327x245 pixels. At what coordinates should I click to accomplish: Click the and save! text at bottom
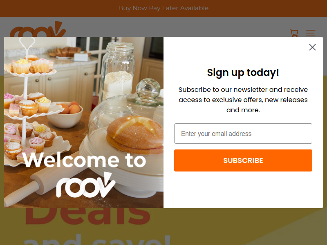97,240
